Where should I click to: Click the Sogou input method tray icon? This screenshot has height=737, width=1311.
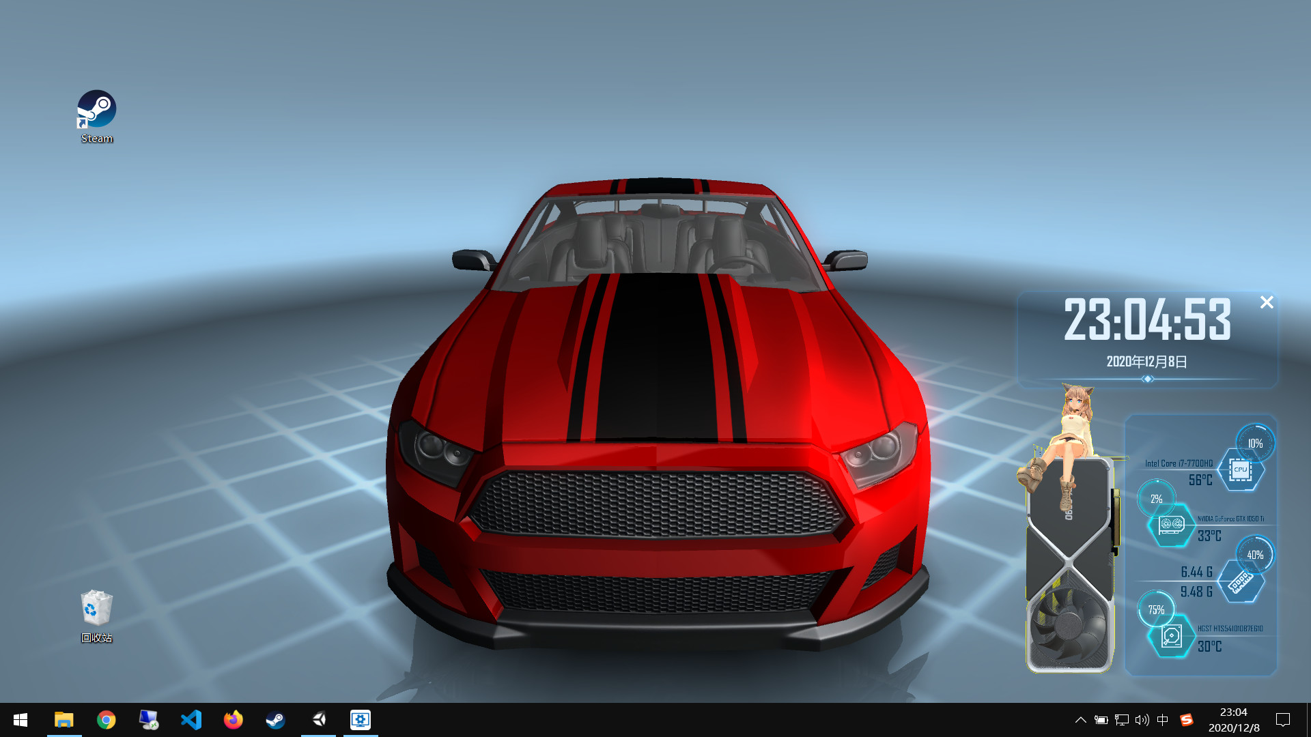click(1187, 720)
